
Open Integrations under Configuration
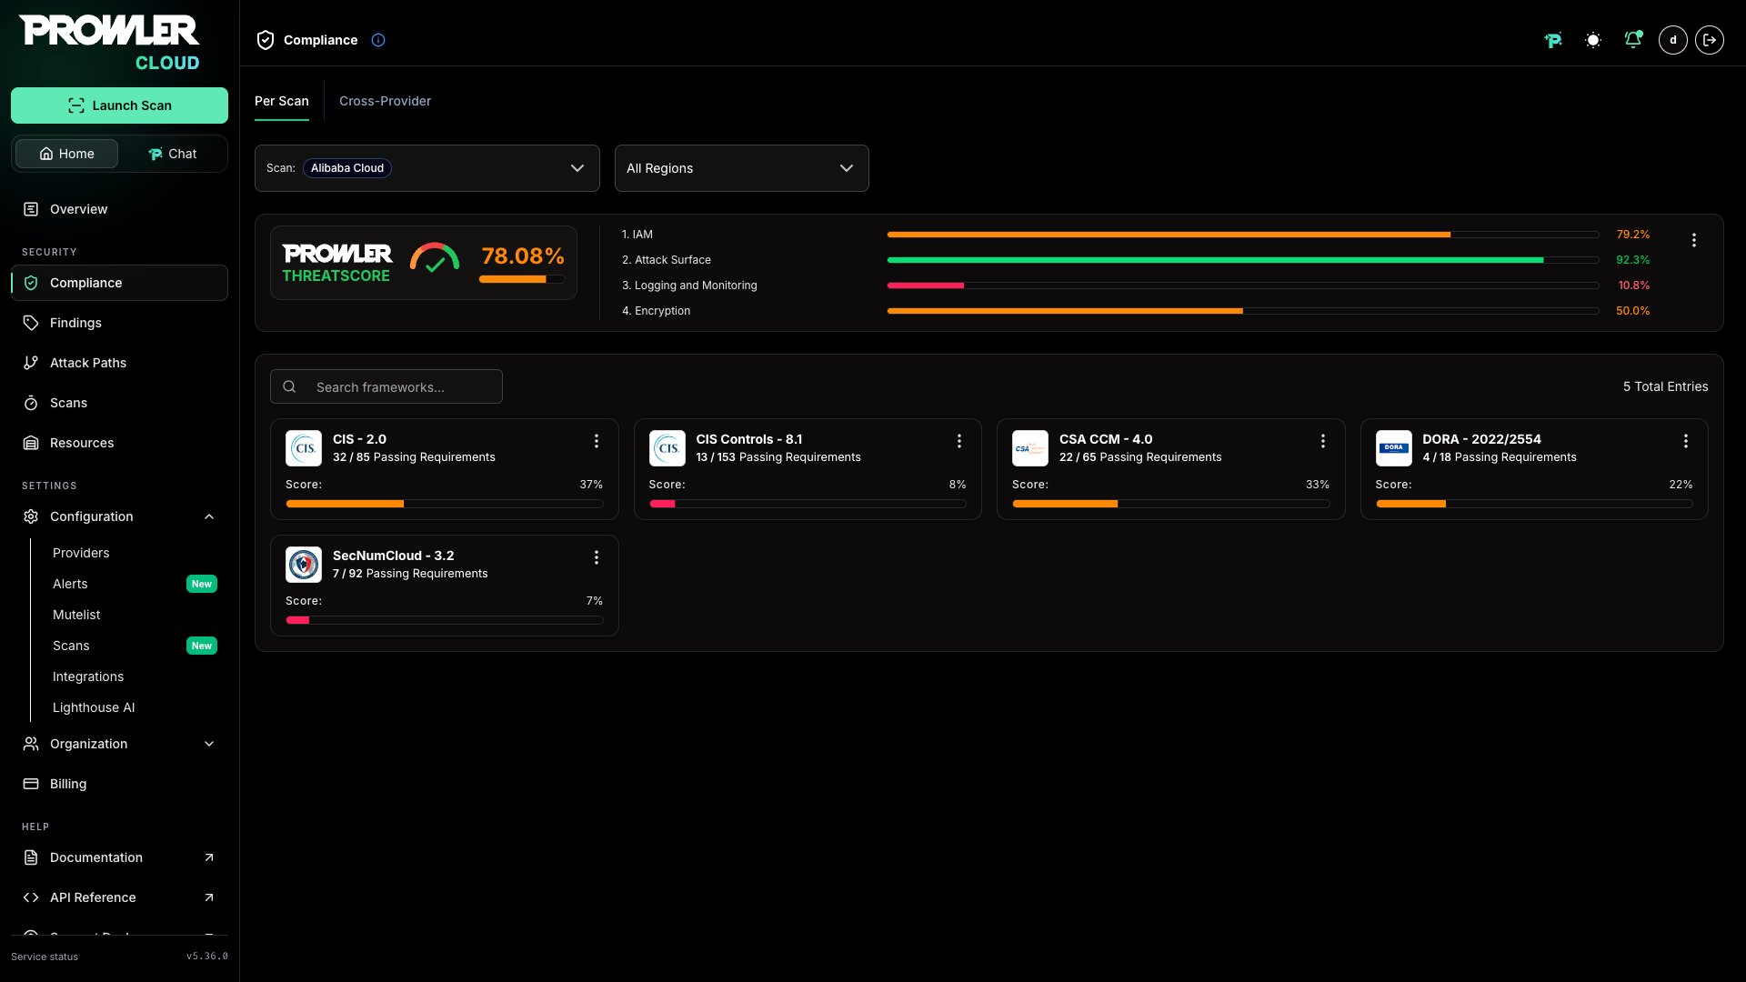tap(88, 676)
